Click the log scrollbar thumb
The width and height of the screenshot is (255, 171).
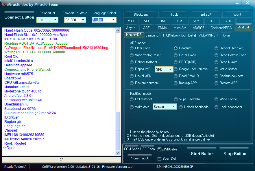(x=118, y=131)
